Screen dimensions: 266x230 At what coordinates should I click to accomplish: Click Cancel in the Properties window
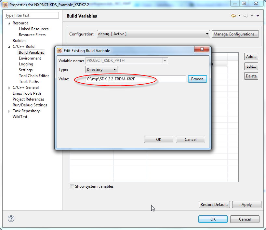245,219
